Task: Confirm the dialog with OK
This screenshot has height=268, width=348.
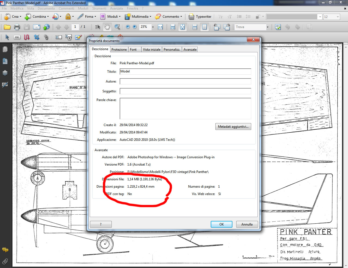Action: [x=222, y=224]
